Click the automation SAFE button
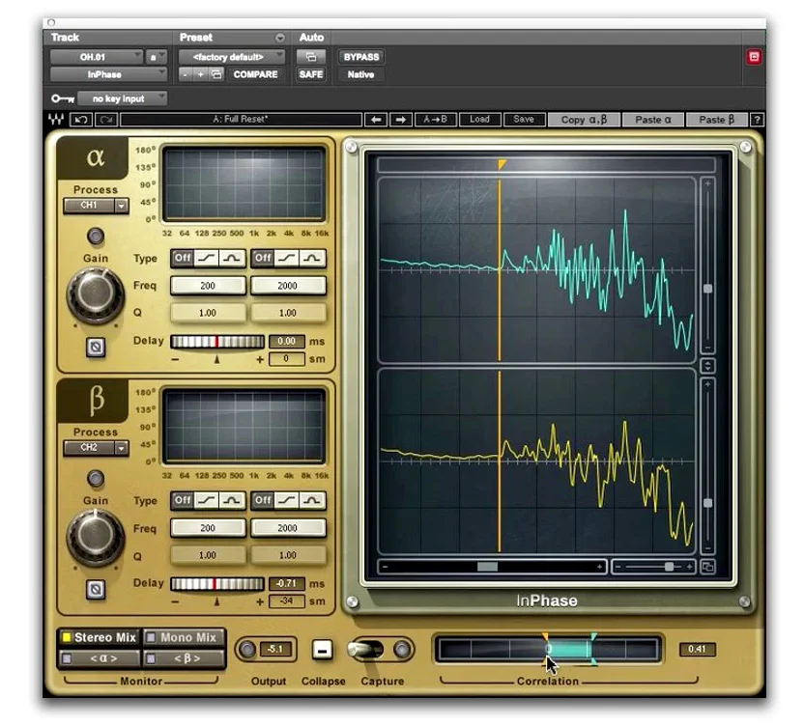Screen dimensions: 804x726 311,74
